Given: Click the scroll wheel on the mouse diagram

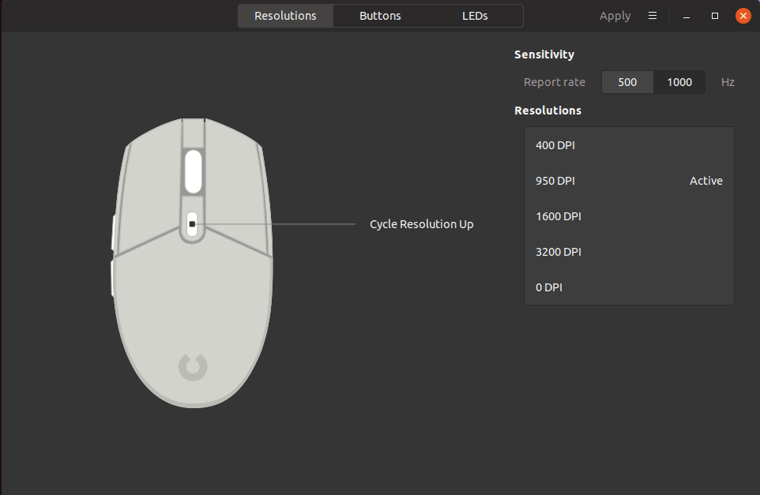Looking at the screenshot, I should point(193,172).
